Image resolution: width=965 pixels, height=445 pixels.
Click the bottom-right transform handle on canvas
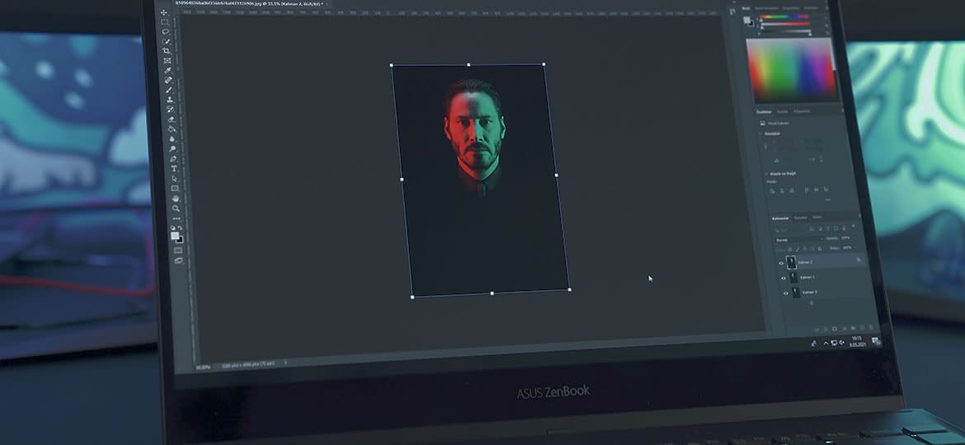569,289
